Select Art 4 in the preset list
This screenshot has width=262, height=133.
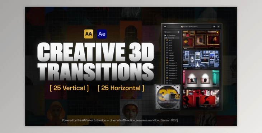click(169, 48)
